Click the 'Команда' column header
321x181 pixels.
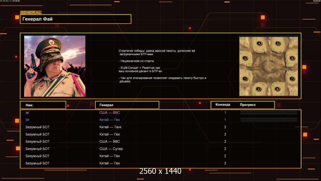pyautogui.click(x=223, y=105)
